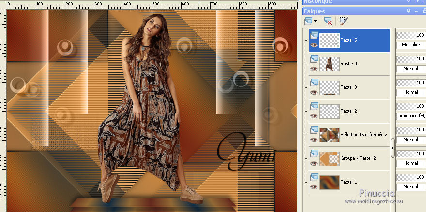The width and height of the screenshot is (426, 212).
Task: Click the edit selection icon
Action: [344, 21]
